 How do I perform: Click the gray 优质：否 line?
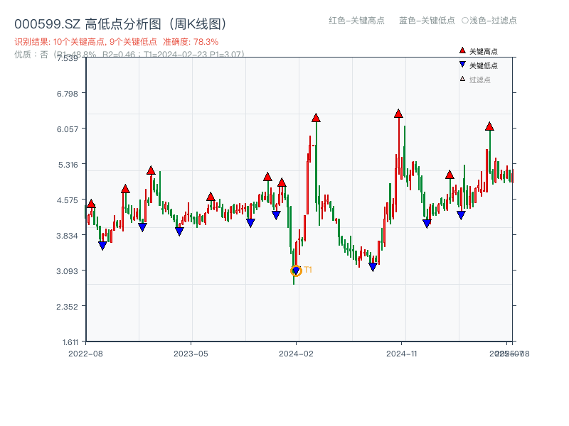pyautogui.click(x=129, y=55)
